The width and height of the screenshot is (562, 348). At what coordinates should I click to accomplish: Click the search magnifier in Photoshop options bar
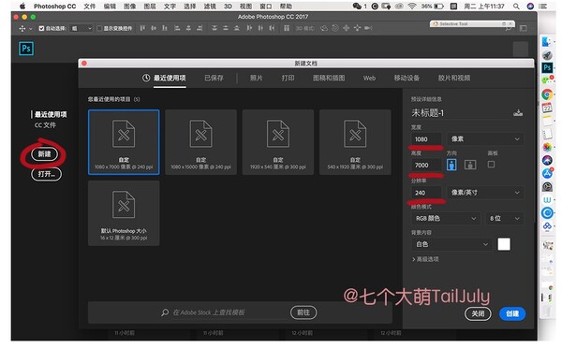point(509,28)
